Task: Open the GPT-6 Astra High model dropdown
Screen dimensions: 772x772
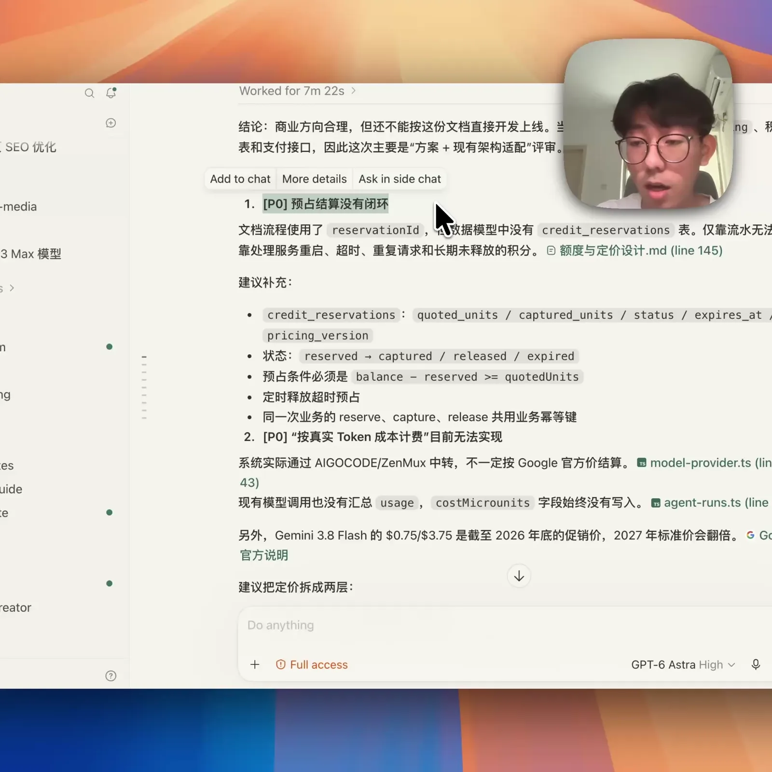Action: pos(683,664)
